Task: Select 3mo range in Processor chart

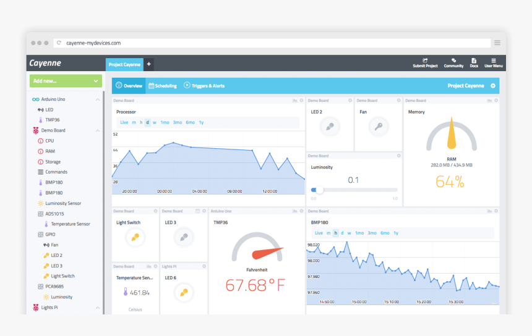Action: click(x=178, y=122)
